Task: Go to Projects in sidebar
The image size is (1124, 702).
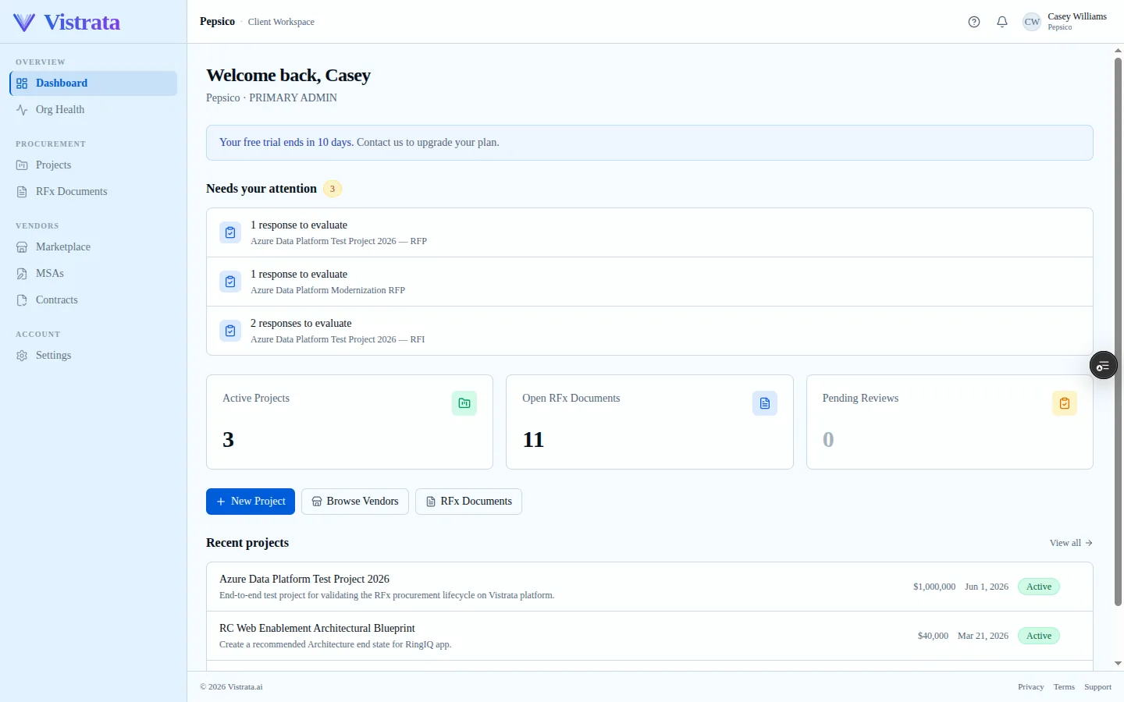Action: click(94, 165)
